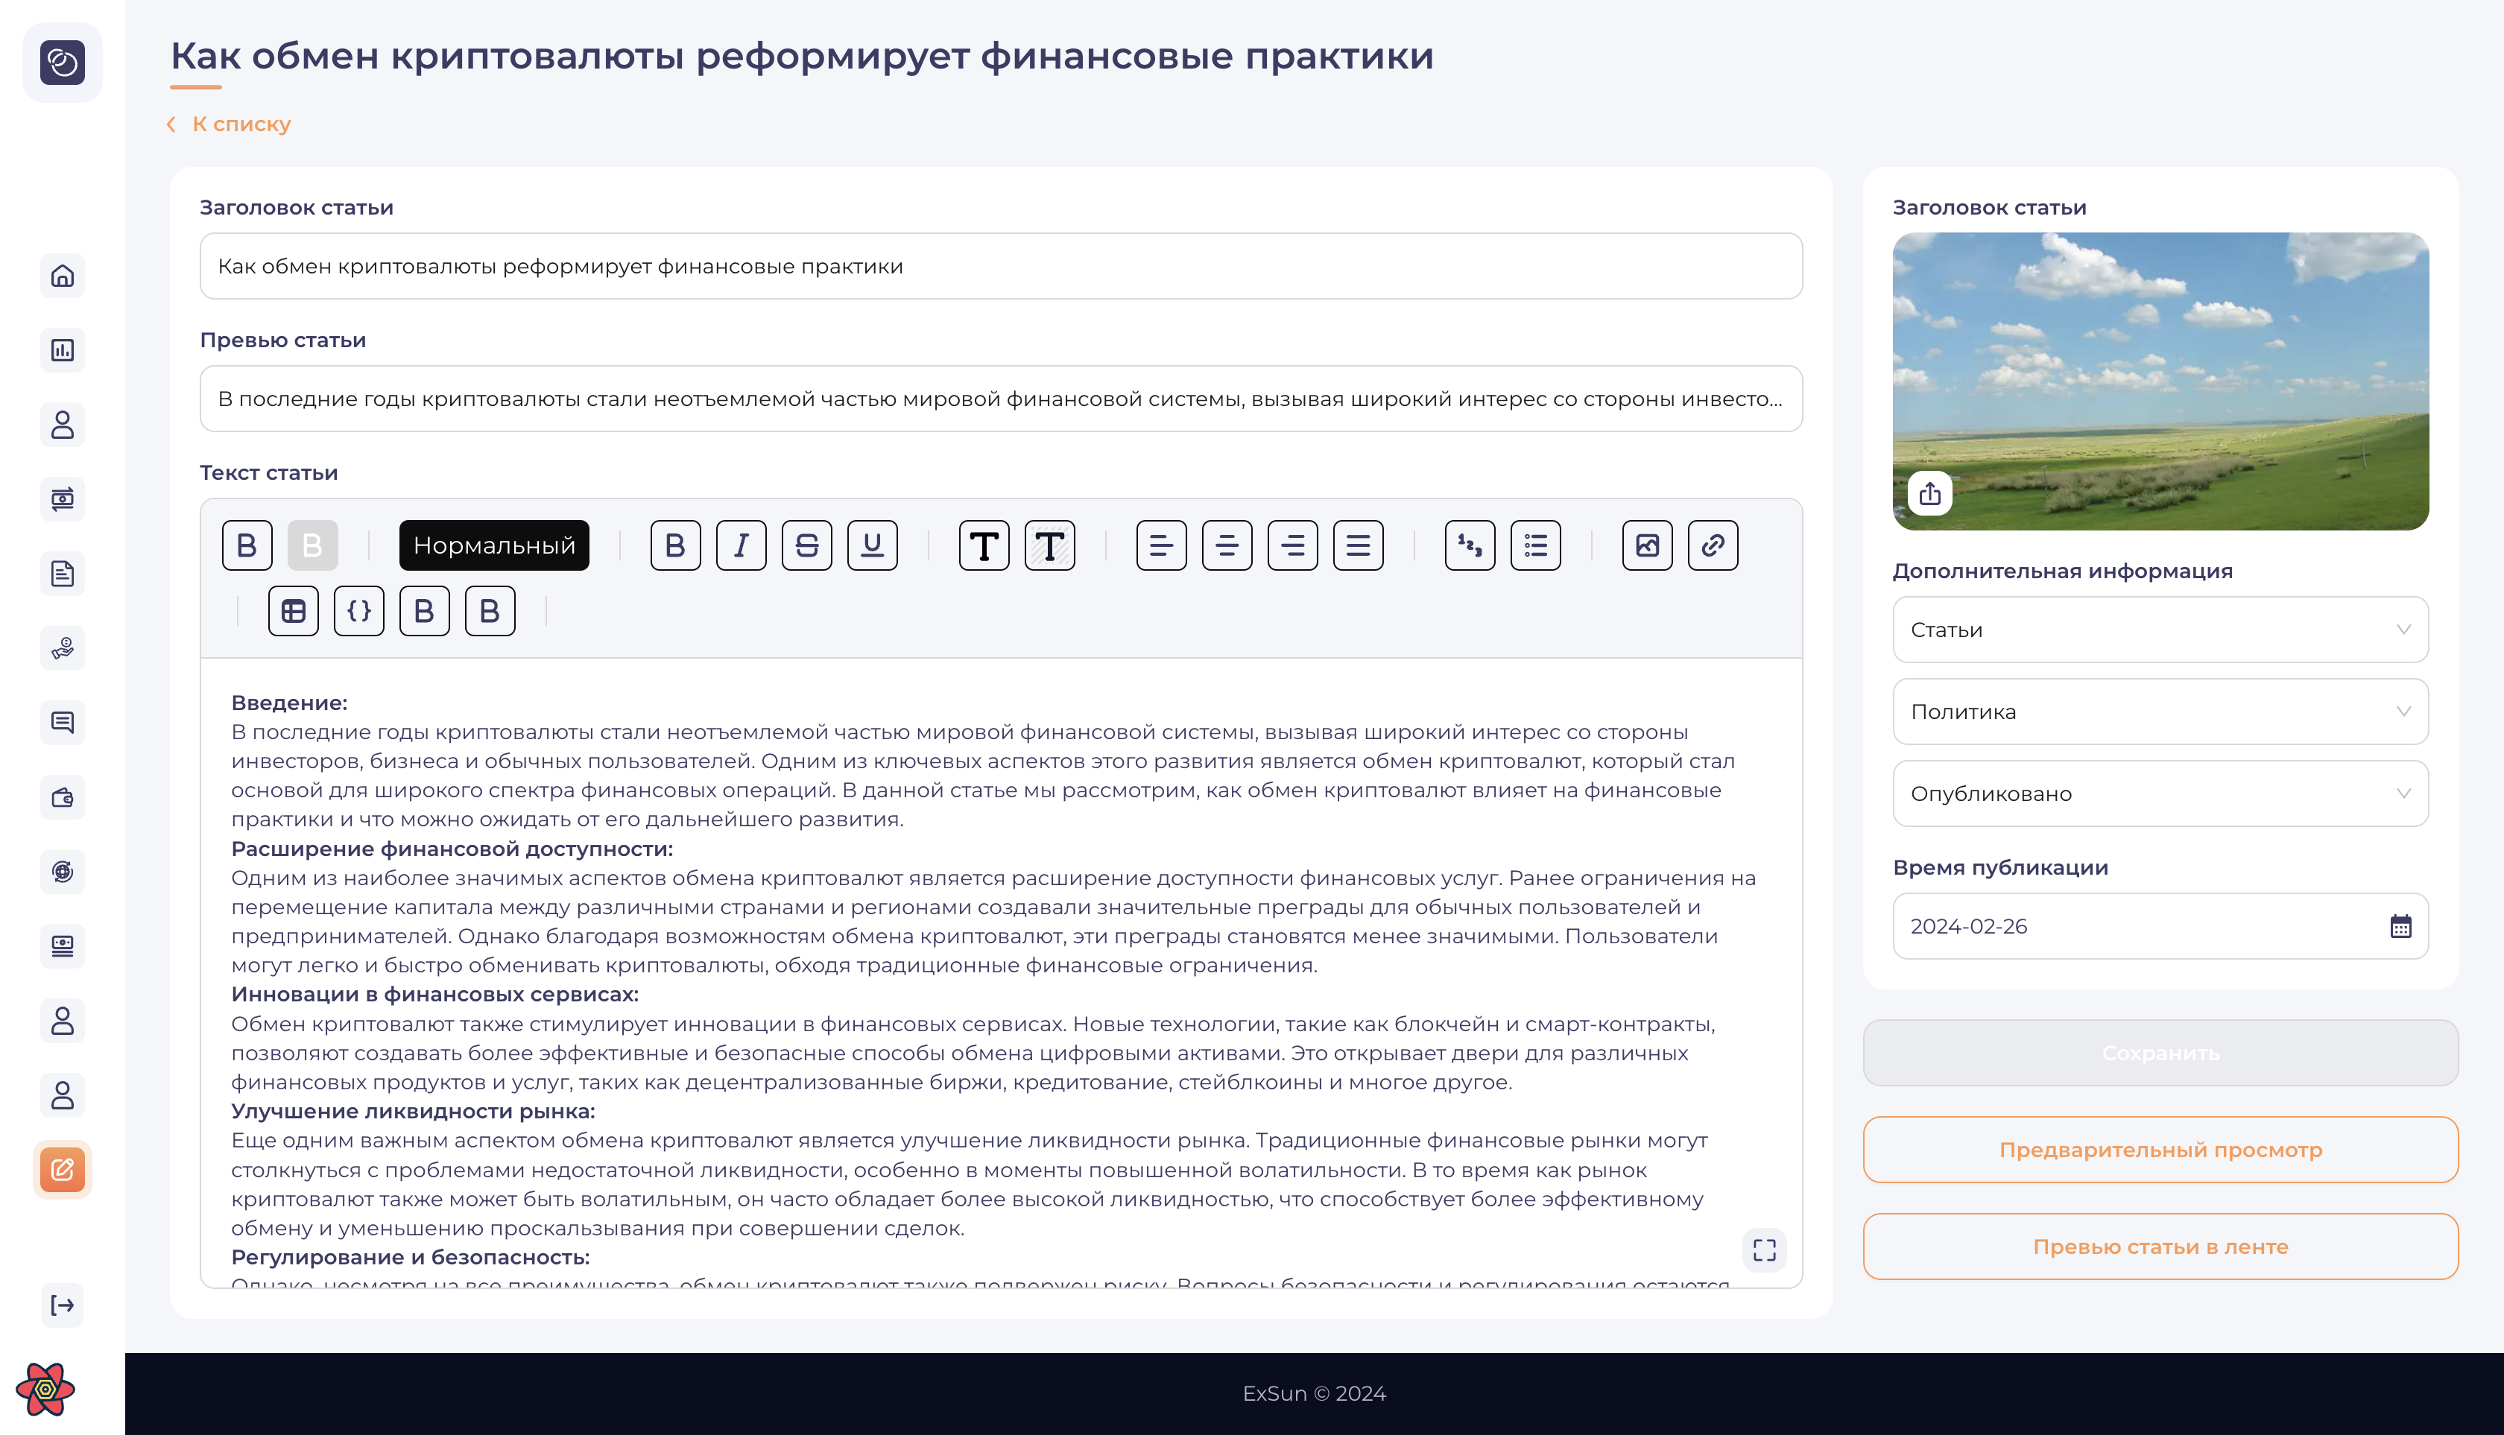Toggle numbered list formatting
This screenshot has height=1435, width=2504.
coord(1469,545)
